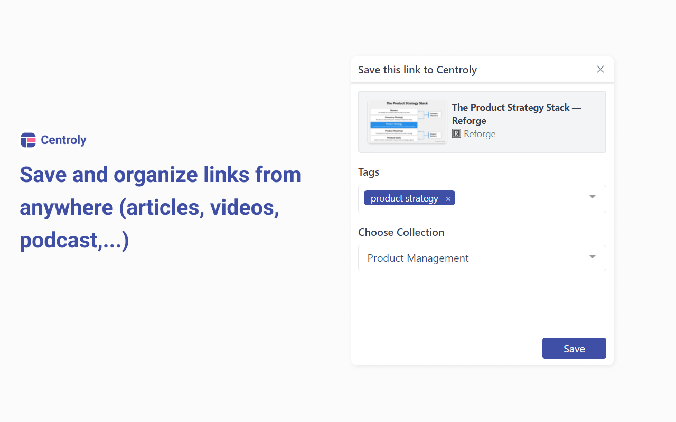The image size is (676, 422).
Task: Click the Centroly brand name text
Action: 63,140
